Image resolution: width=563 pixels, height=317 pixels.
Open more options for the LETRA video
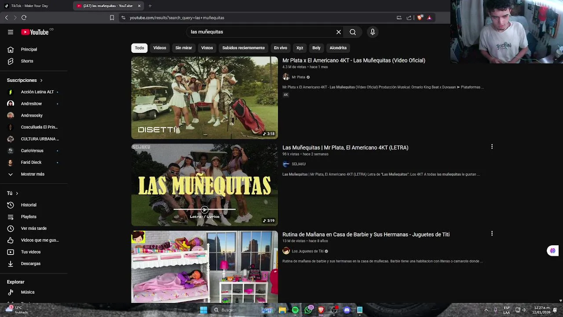tap(492, 147)
